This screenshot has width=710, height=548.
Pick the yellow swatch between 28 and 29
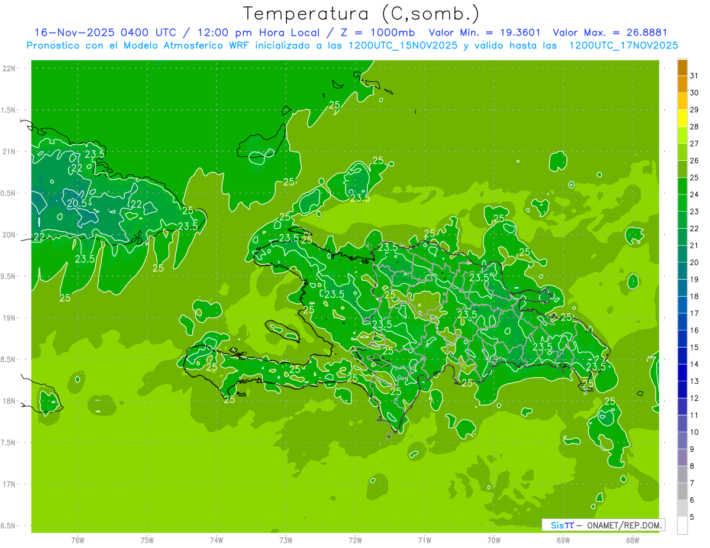(682, 118)
